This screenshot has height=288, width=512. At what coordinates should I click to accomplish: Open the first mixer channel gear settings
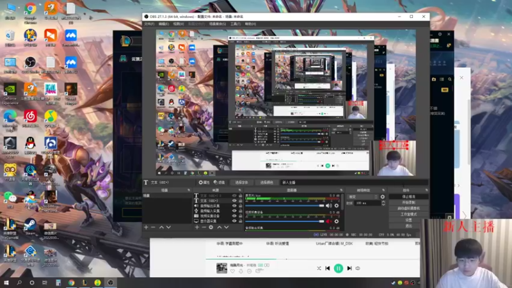click(x=337, y=205)
